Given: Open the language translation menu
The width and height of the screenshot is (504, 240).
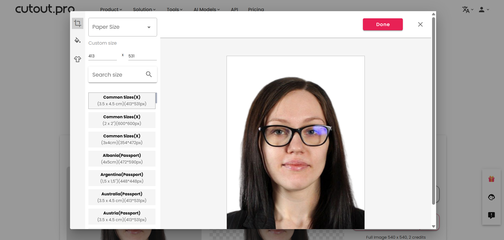Looking at the screenshot, I should pyautogui.click(x=468, y=10).
